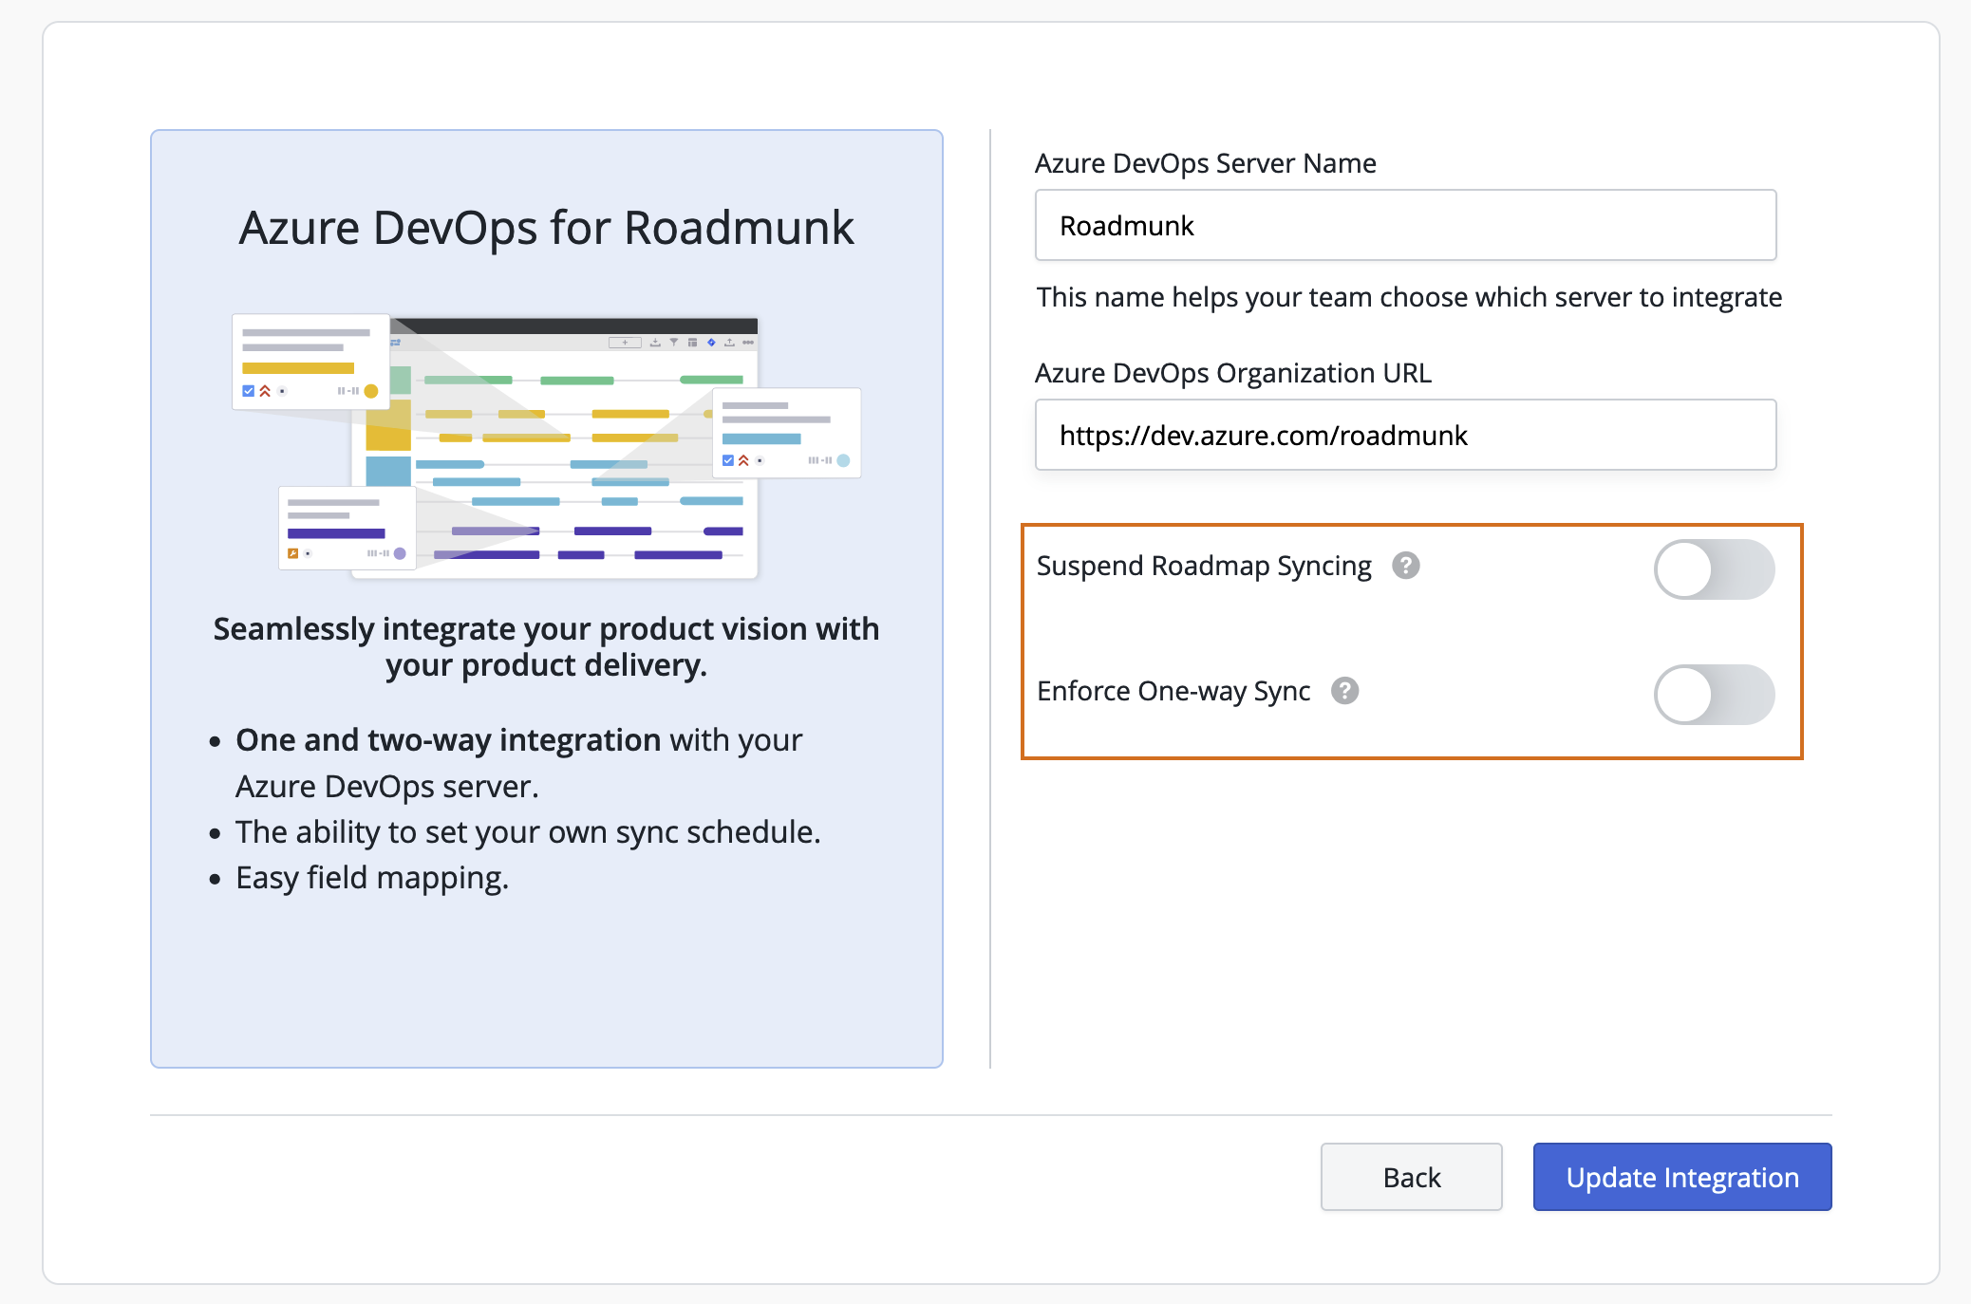Focus the Azure DevOps Server Name field
The image size is (1971, 1304).
pyautogui.click(x=1405, y=226)
